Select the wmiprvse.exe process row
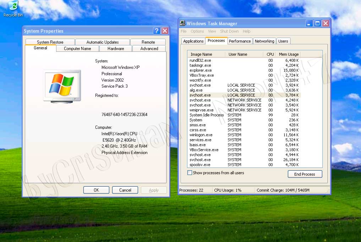The width and height of the screenshot is (361, 242). pyautogui.click(x=244, y=110)
